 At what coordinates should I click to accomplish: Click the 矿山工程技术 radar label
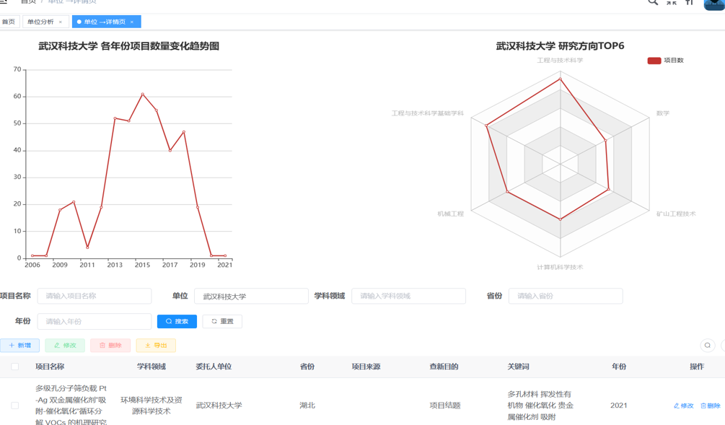pos(676,214)
